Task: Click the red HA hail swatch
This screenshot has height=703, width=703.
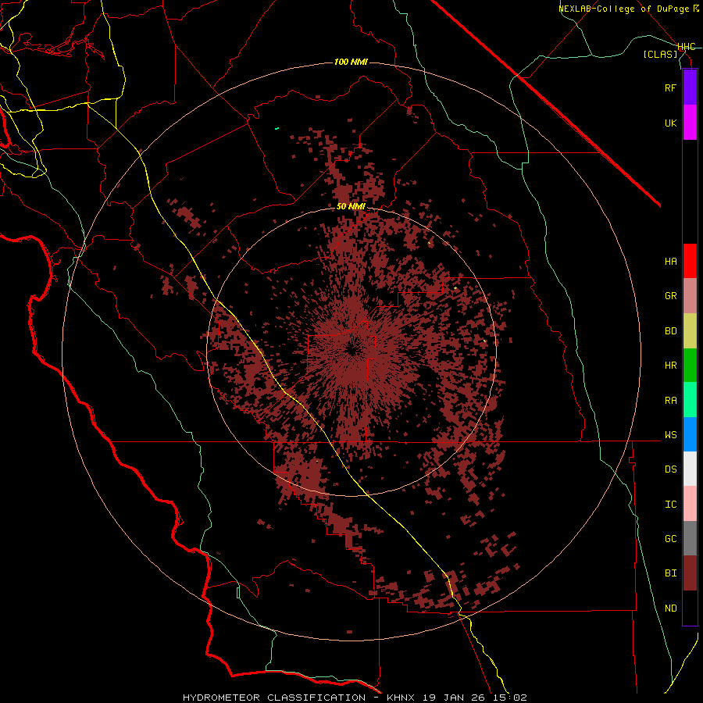Action: [690, 261]
